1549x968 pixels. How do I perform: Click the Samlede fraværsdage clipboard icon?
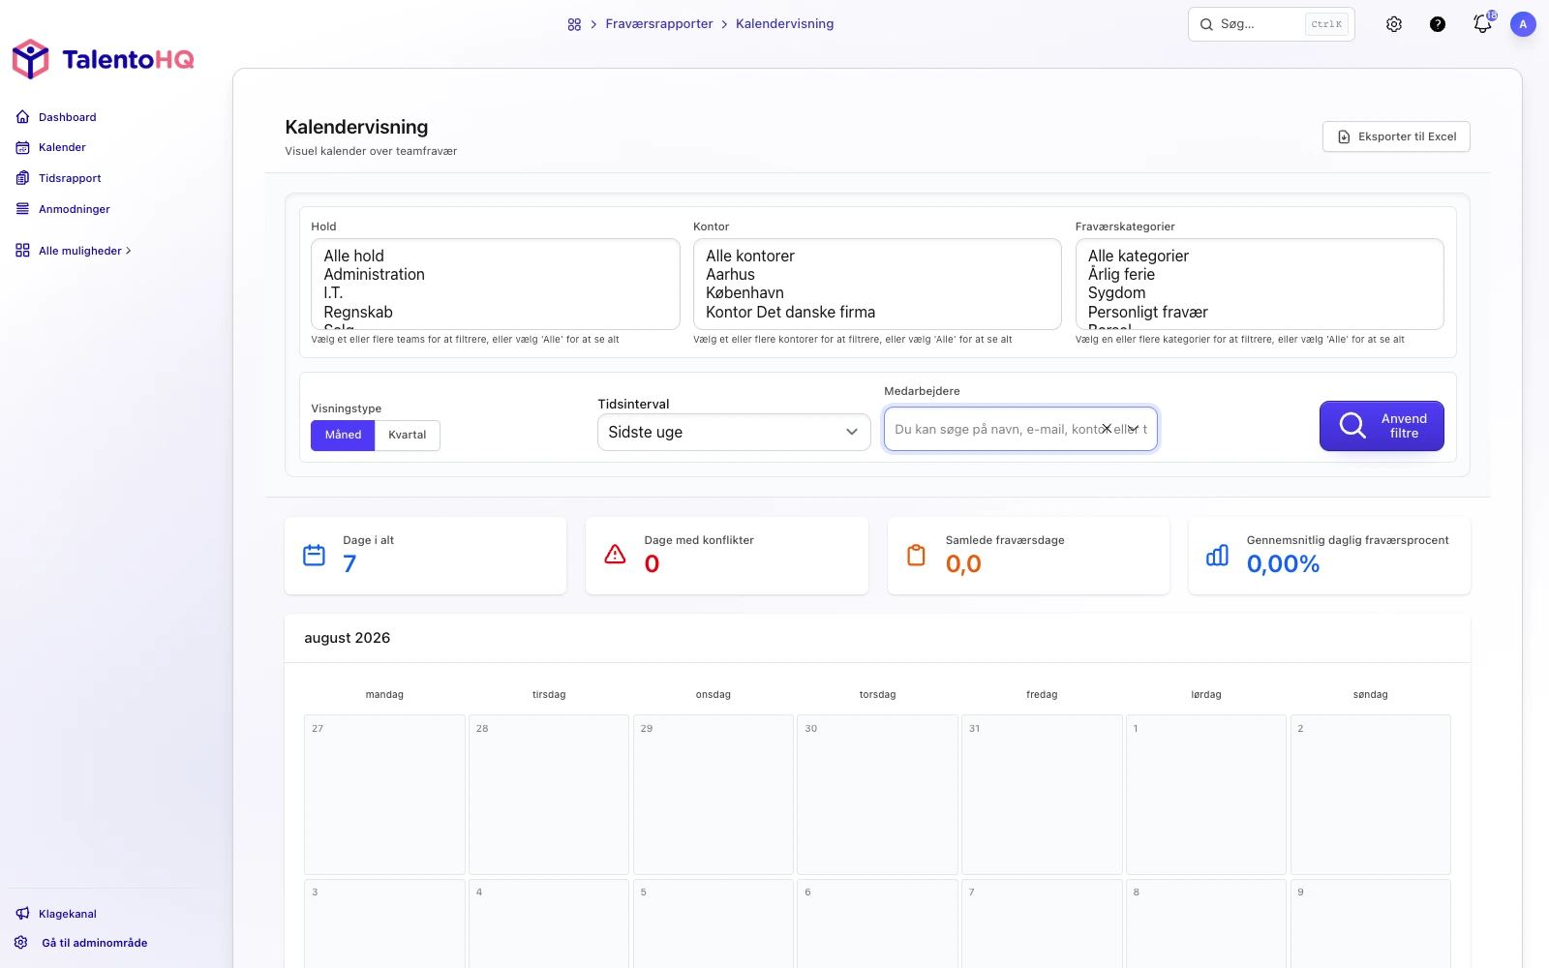pyautogui.click(x=917, y=556)
